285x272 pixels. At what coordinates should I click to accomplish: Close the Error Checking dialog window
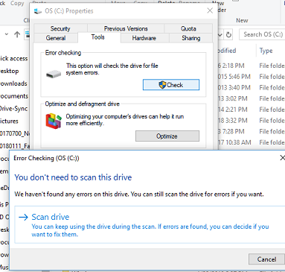coord(282,158)
